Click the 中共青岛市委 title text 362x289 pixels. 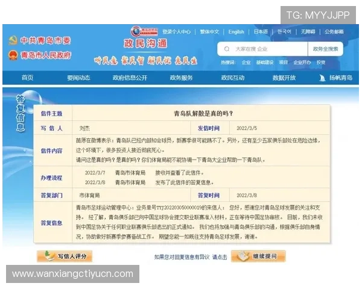(x=46, y=40)
